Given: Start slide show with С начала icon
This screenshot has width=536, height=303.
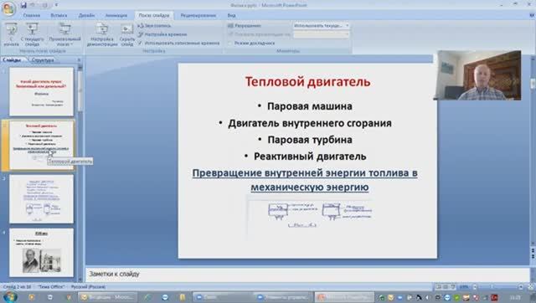Looking at the screenshot, I should pyautogui.click(x=11, y=34).
